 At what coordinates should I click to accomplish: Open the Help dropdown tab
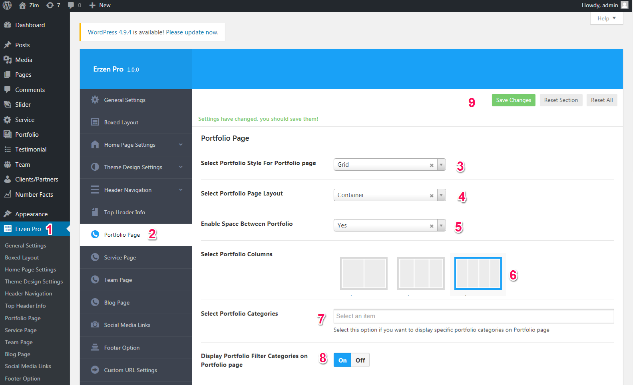(x=607, y=18)
